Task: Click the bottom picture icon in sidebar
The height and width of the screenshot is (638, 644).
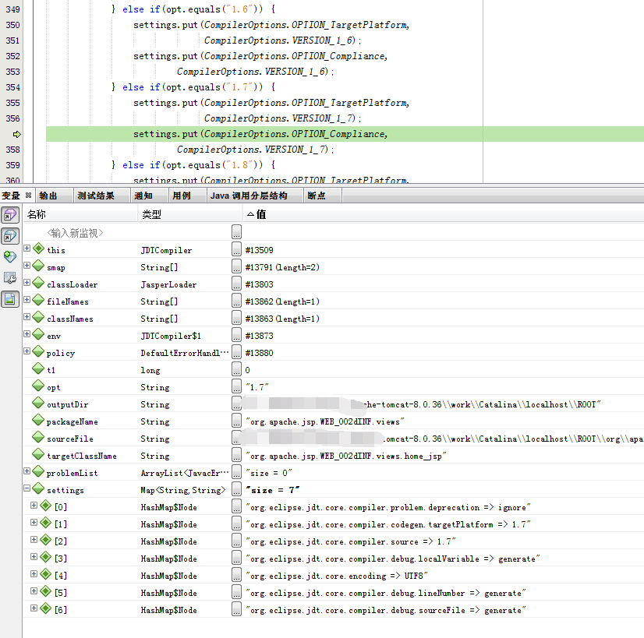Action: point(10,299)
